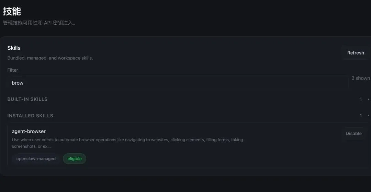Click the "2 shown" results counter
Viewport: 371px width, 192px height.
click(360, 78)
